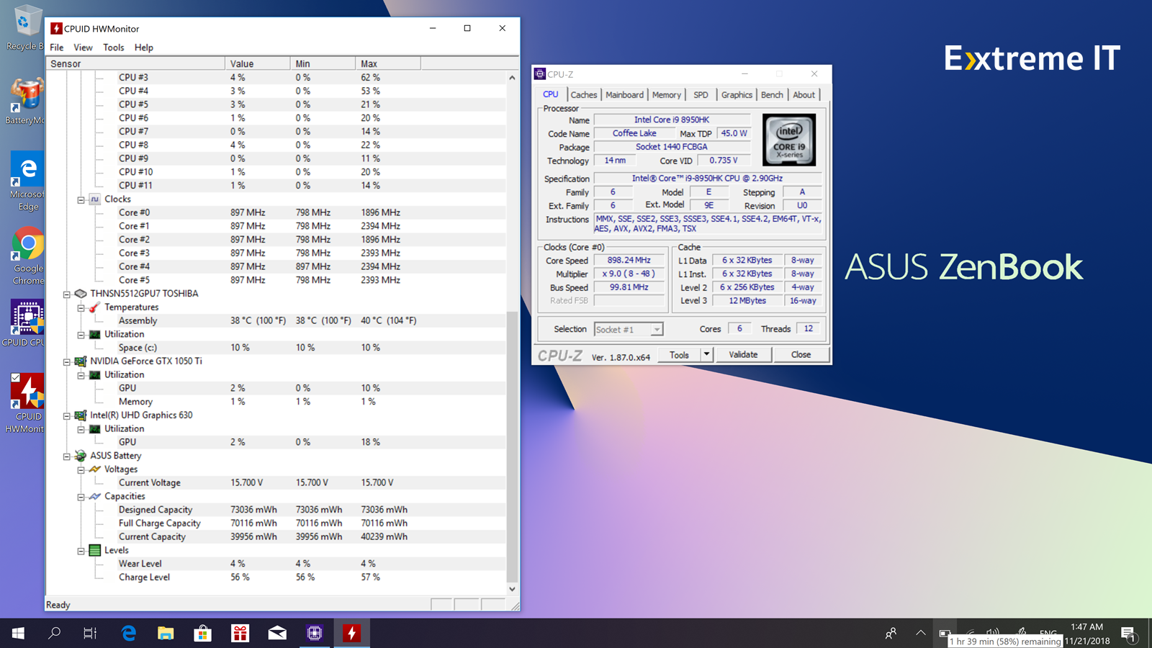
Task: Collapse the NVIDIA GeForce GTX 1050 Ti node
Action: click(66, 362)
